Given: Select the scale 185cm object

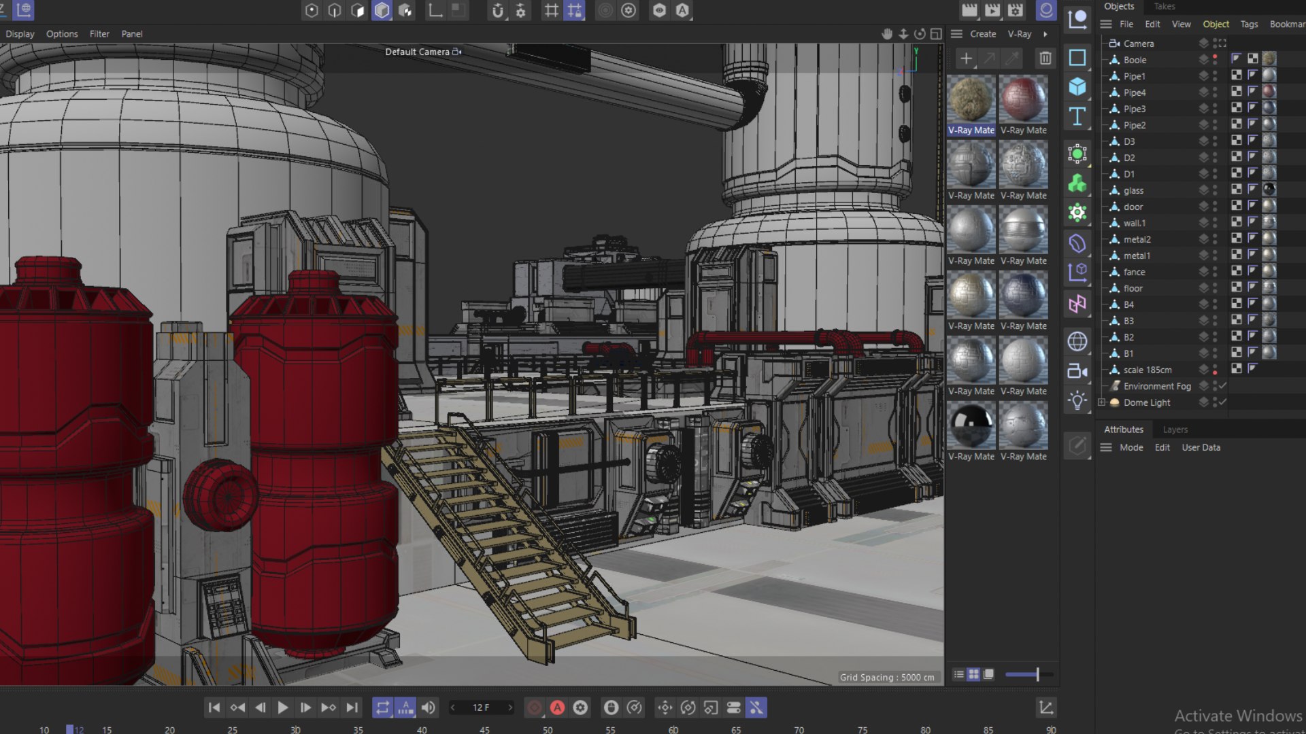Looking at the screenshot, I should (x=1148, y=370).
